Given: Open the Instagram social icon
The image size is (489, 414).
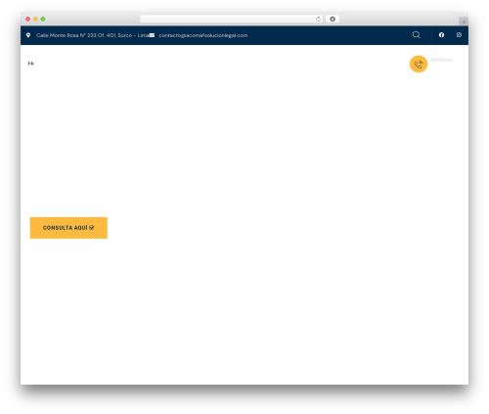Looking at the screenshot, I should pyautogui.click(x=459, y=35).
